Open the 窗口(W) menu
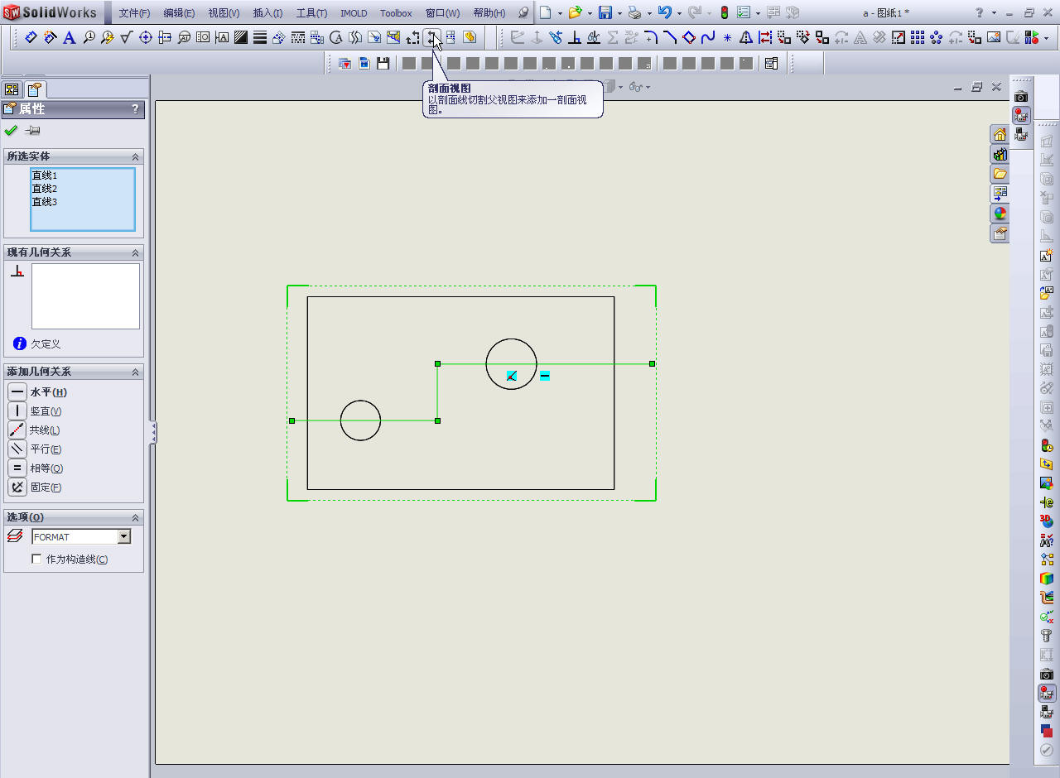The height and width of the screenshot is (778, 1060). pyautogui.click(x=442, y=13)
